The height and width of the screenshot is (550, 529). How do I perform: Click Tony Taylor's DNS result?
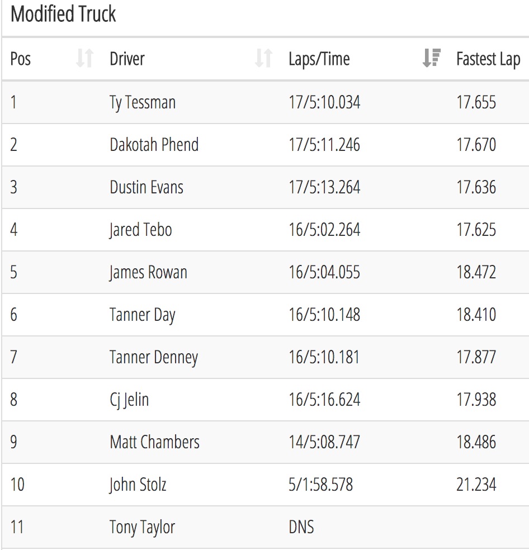[x=301, y=527]
